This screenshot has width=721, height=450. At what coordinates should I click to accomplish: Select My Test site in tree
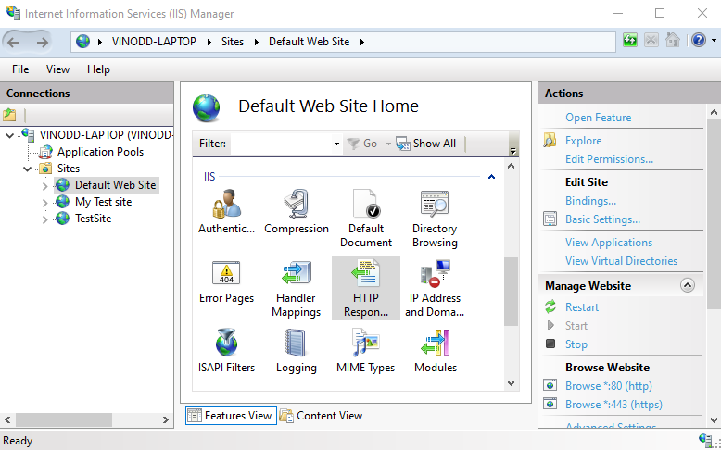104,202
